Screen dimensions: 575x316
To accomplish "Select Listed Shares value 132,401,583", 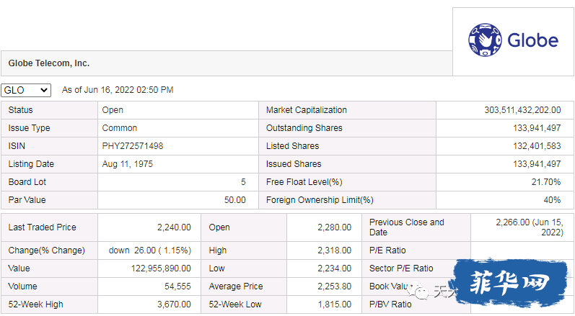I will pyautogui.click(x=537, y=146).
